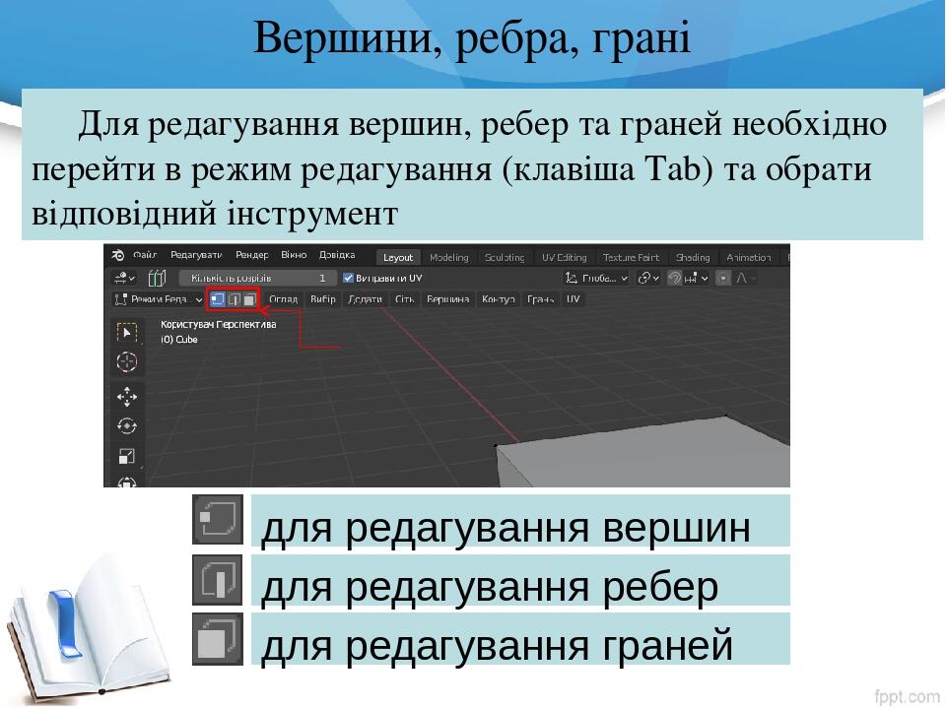Image resolution: width=946 pixels, height=709 pixels.
Task: Toggle the Виправити UV checkbox
Action: (x=348, y=278)
